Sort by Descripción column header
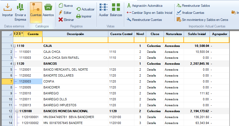This screenshot has width=239, height=126. 75,34
